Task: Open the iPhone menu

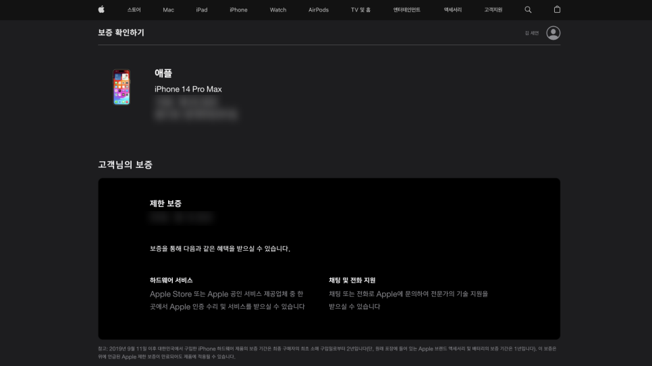Action: [x=238, y=9]
